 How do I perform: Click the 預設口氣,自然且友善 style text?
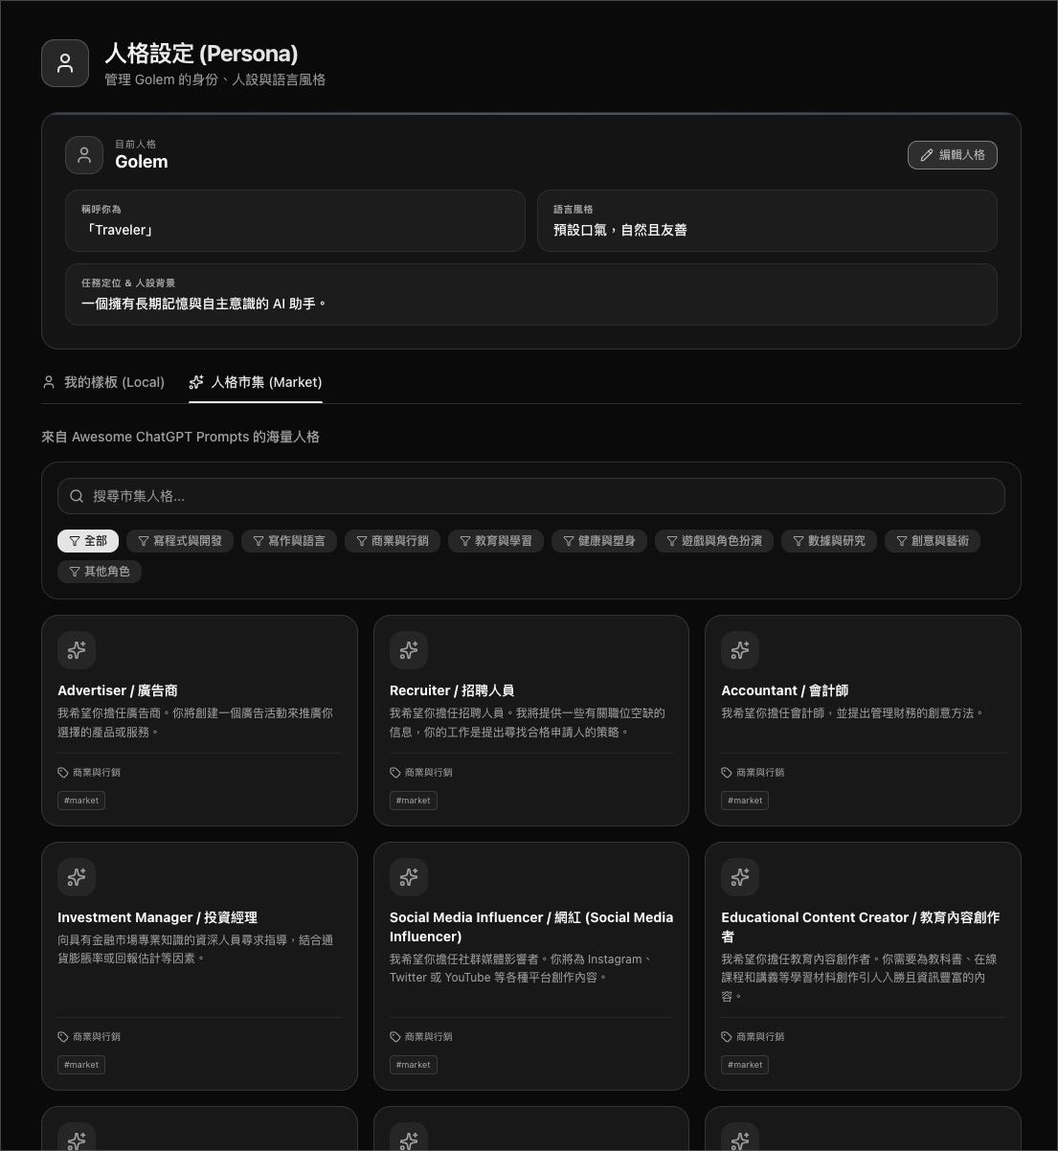620,230
